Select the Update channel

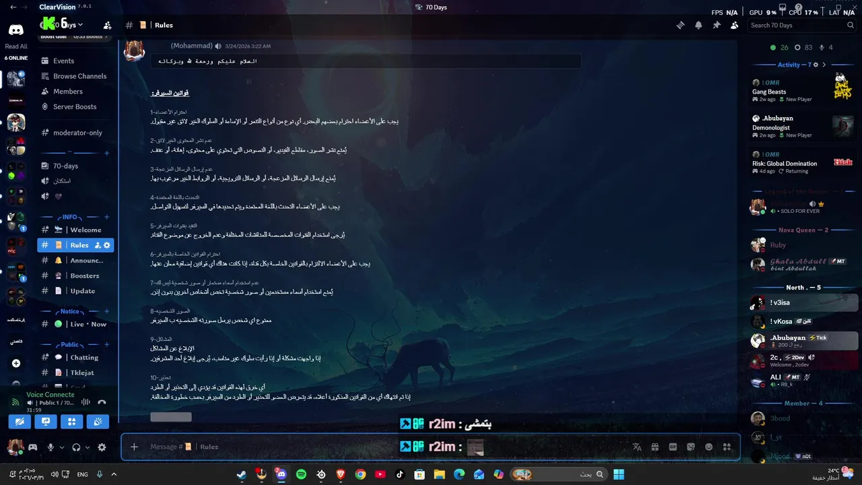(75, 291)
